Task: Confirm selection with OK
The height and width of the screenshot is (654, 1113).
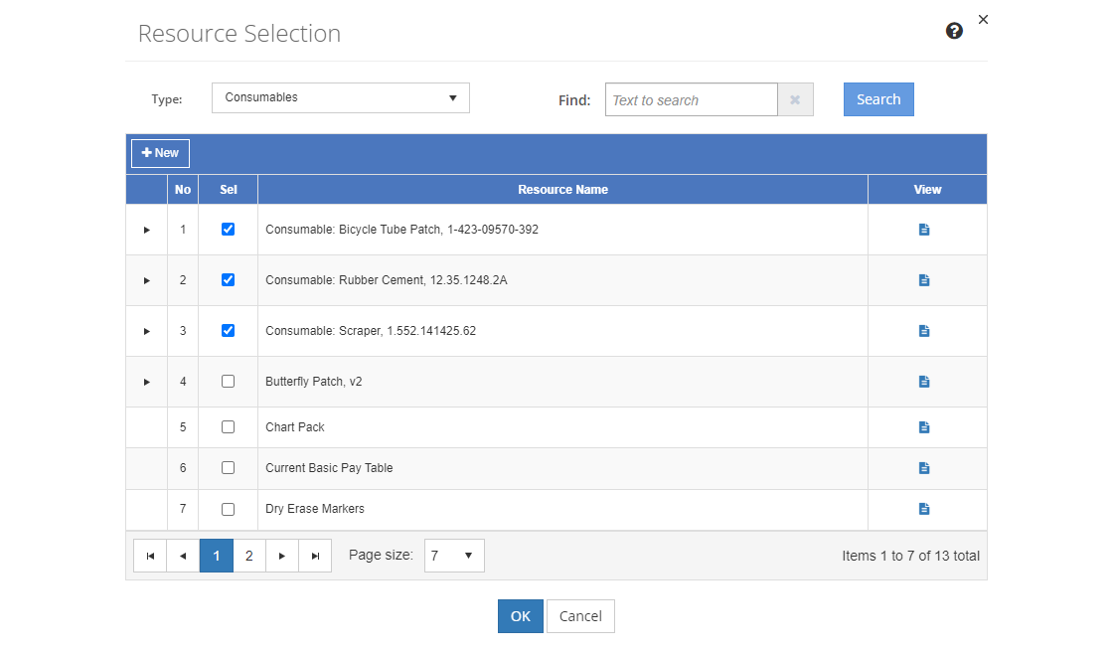Action: tap(521, 616)
